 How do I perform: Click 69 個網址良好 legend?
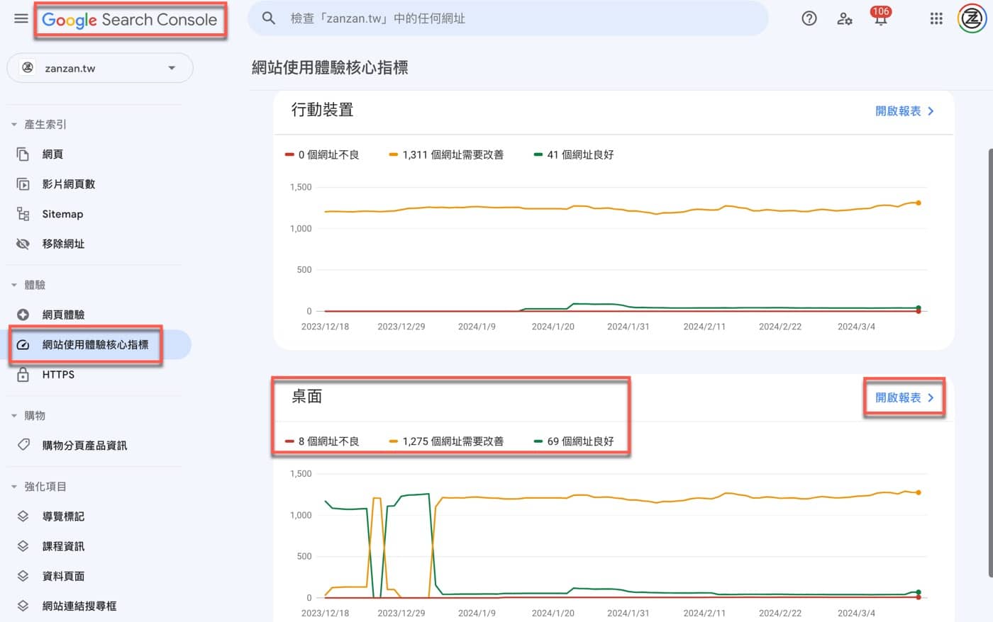[574, 441]
